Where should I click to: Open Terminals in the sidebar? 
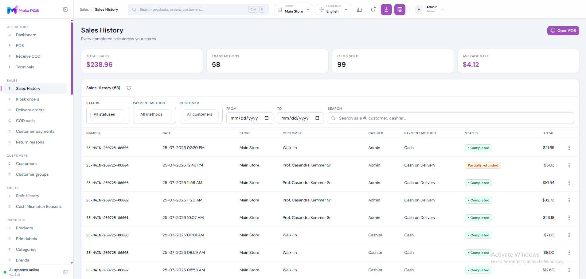point(35,67)
